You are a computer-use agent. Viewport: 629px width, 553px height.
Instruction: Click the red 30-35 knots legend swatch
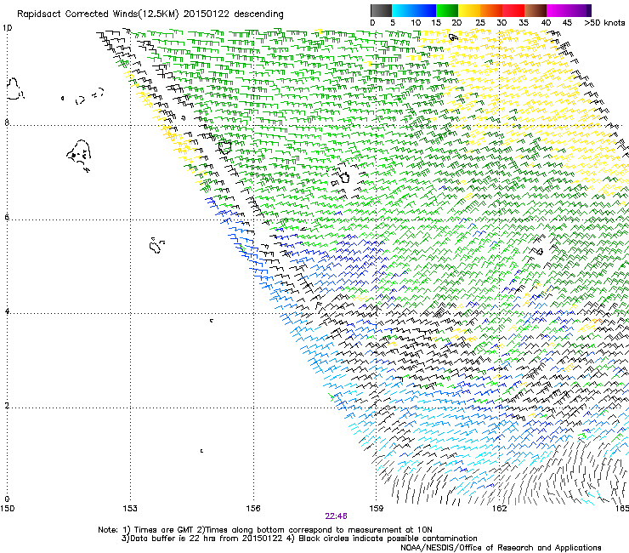click(513, 10)
